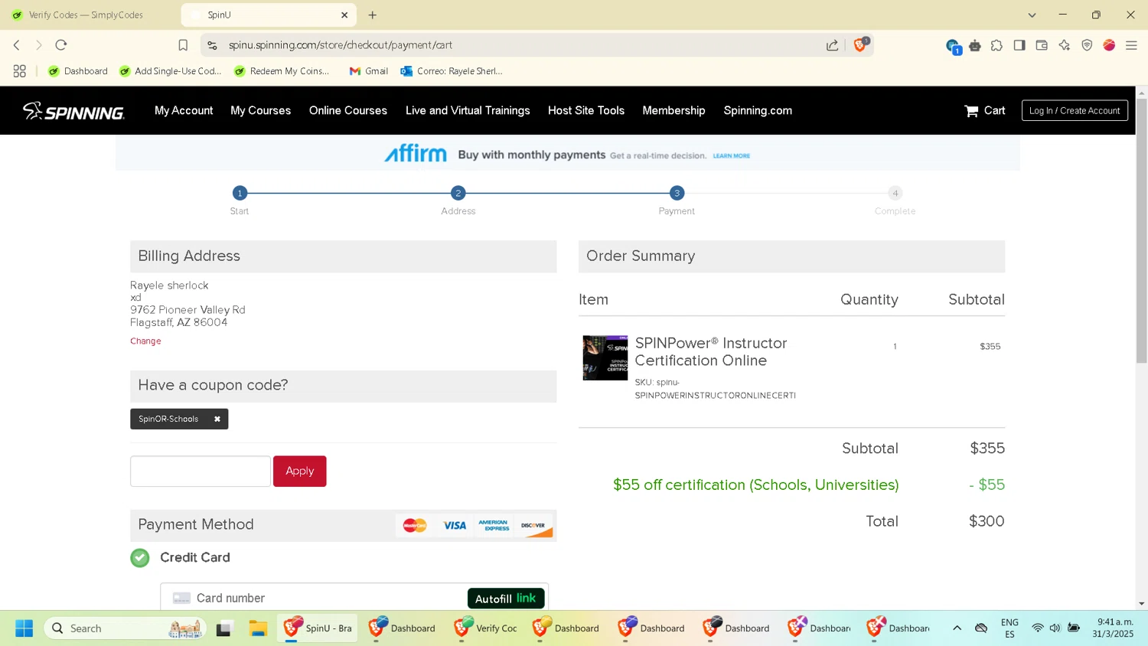Click the red Apply coupon button

pos(300,471)
